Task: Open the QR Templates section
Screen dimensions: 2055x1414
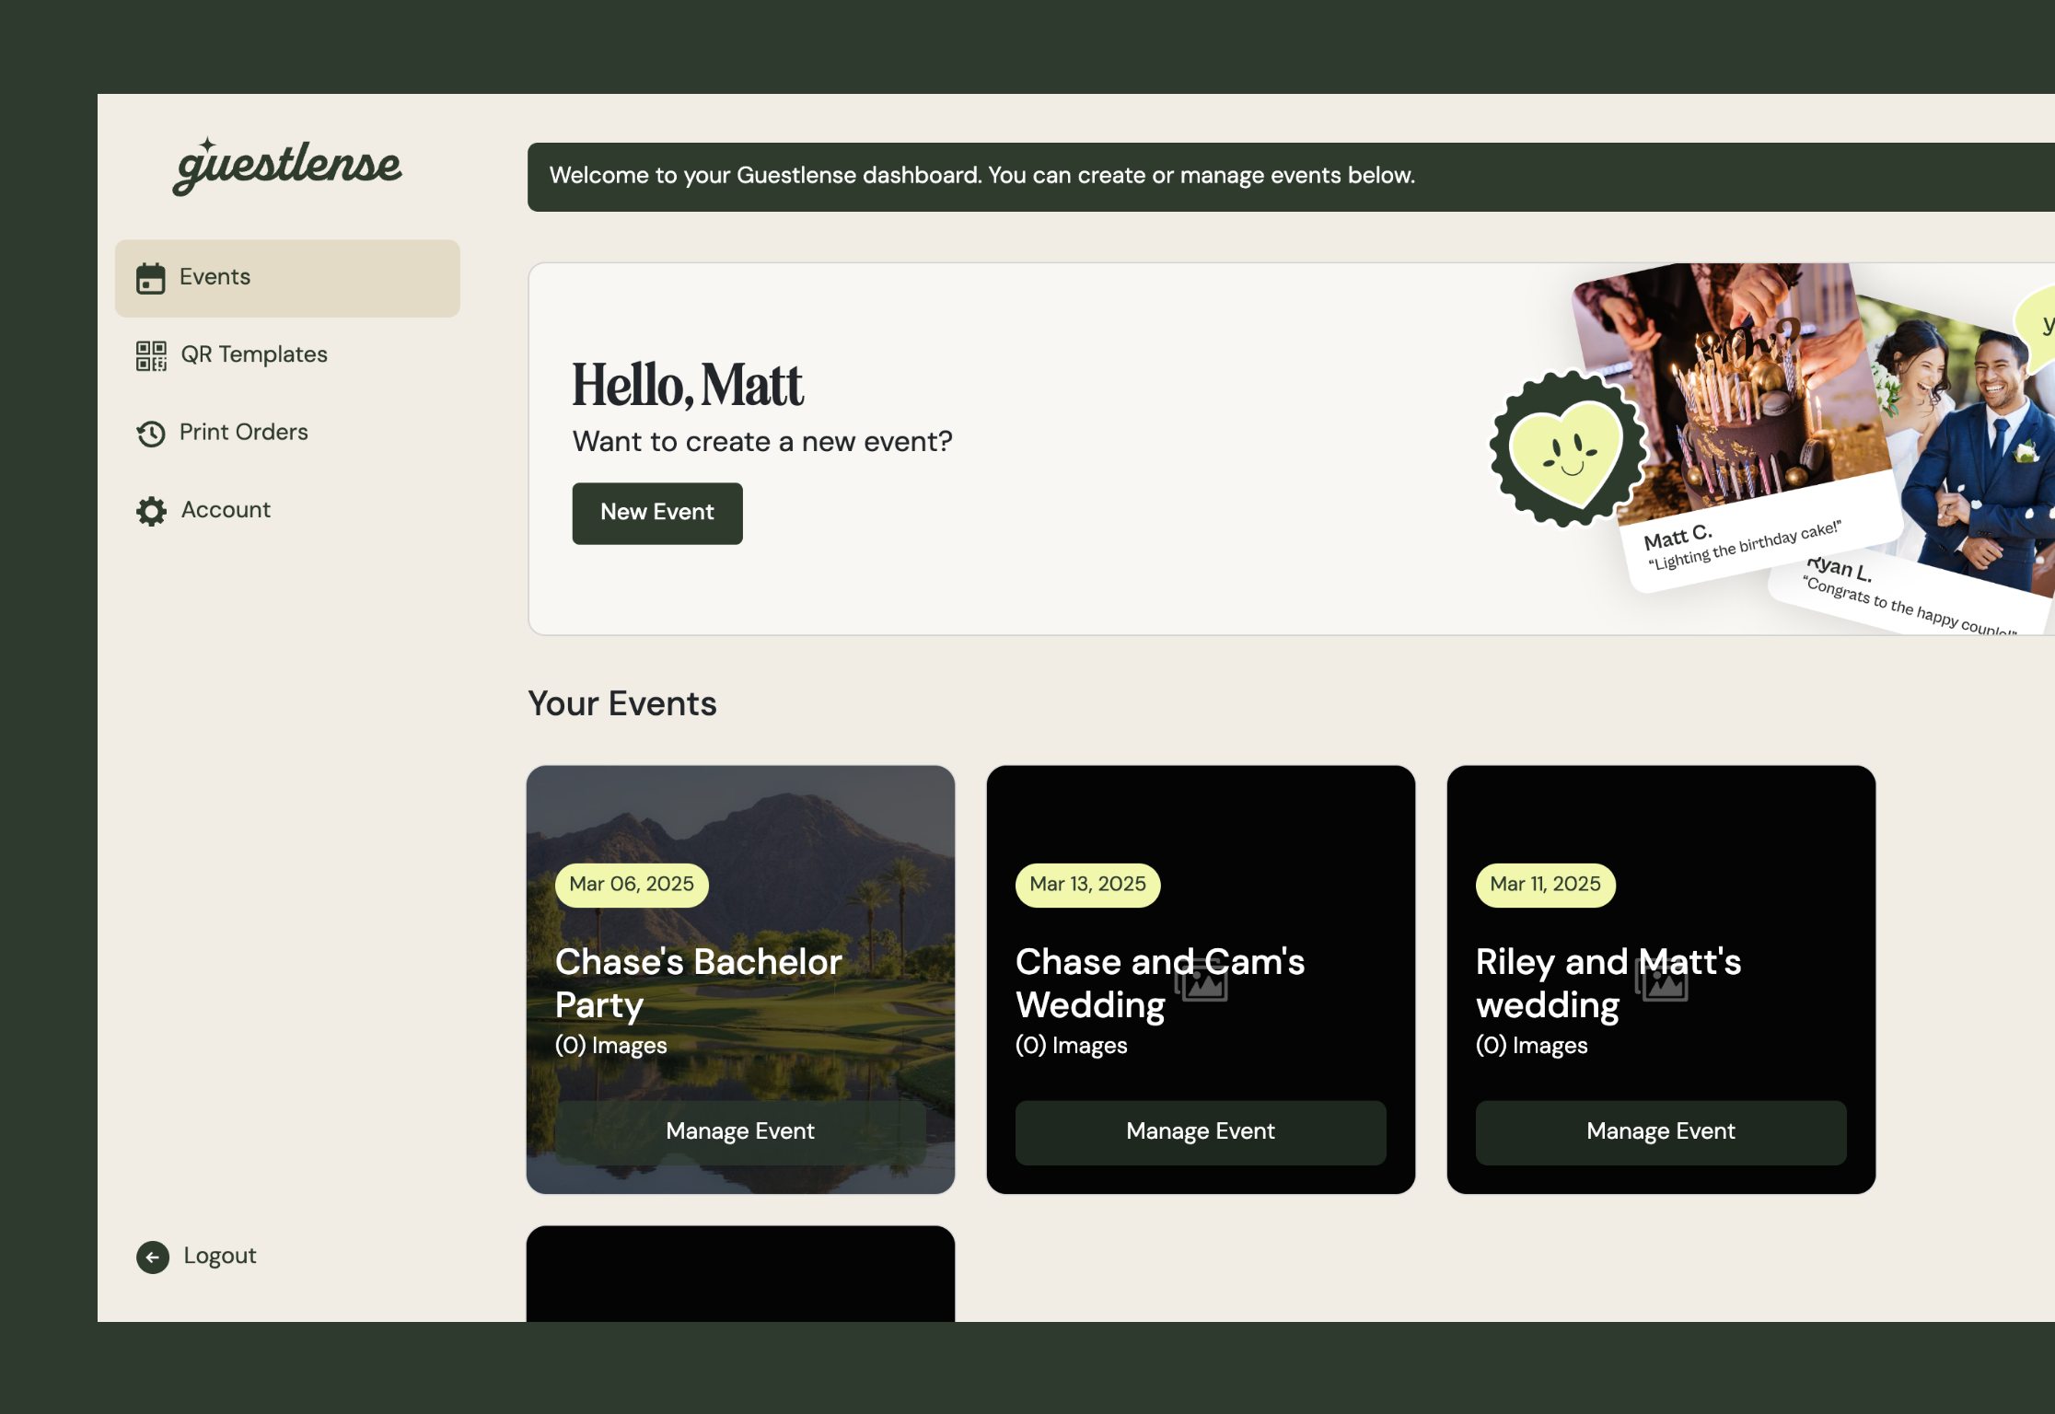Action: click(x=253, y=354)
